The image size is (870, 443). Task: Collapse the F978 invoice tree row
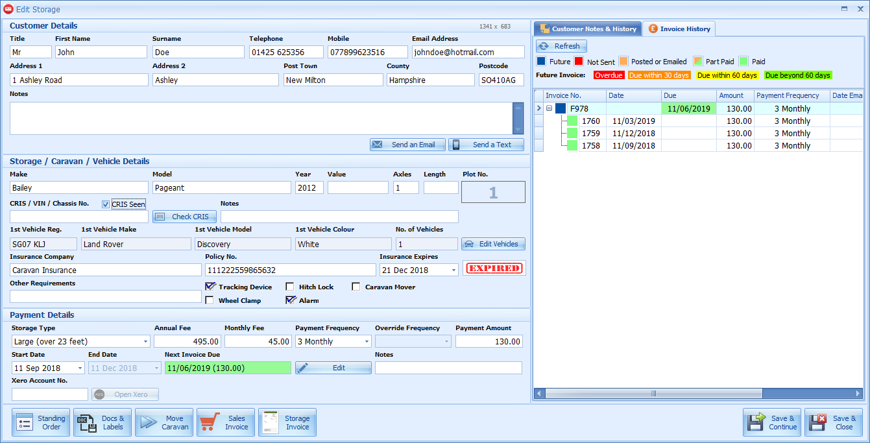pyautogui.click(x=549, y=109)
